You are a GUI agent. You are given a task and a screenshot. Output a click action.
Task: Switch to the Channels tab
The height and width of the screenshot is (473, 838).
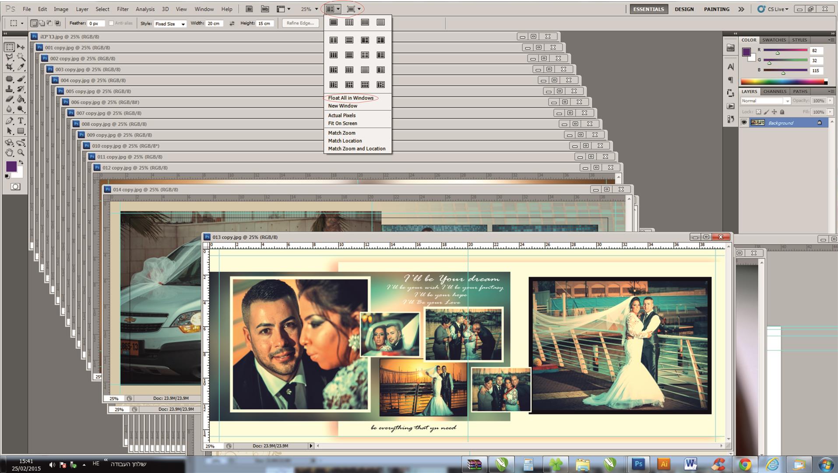point(775,92)
